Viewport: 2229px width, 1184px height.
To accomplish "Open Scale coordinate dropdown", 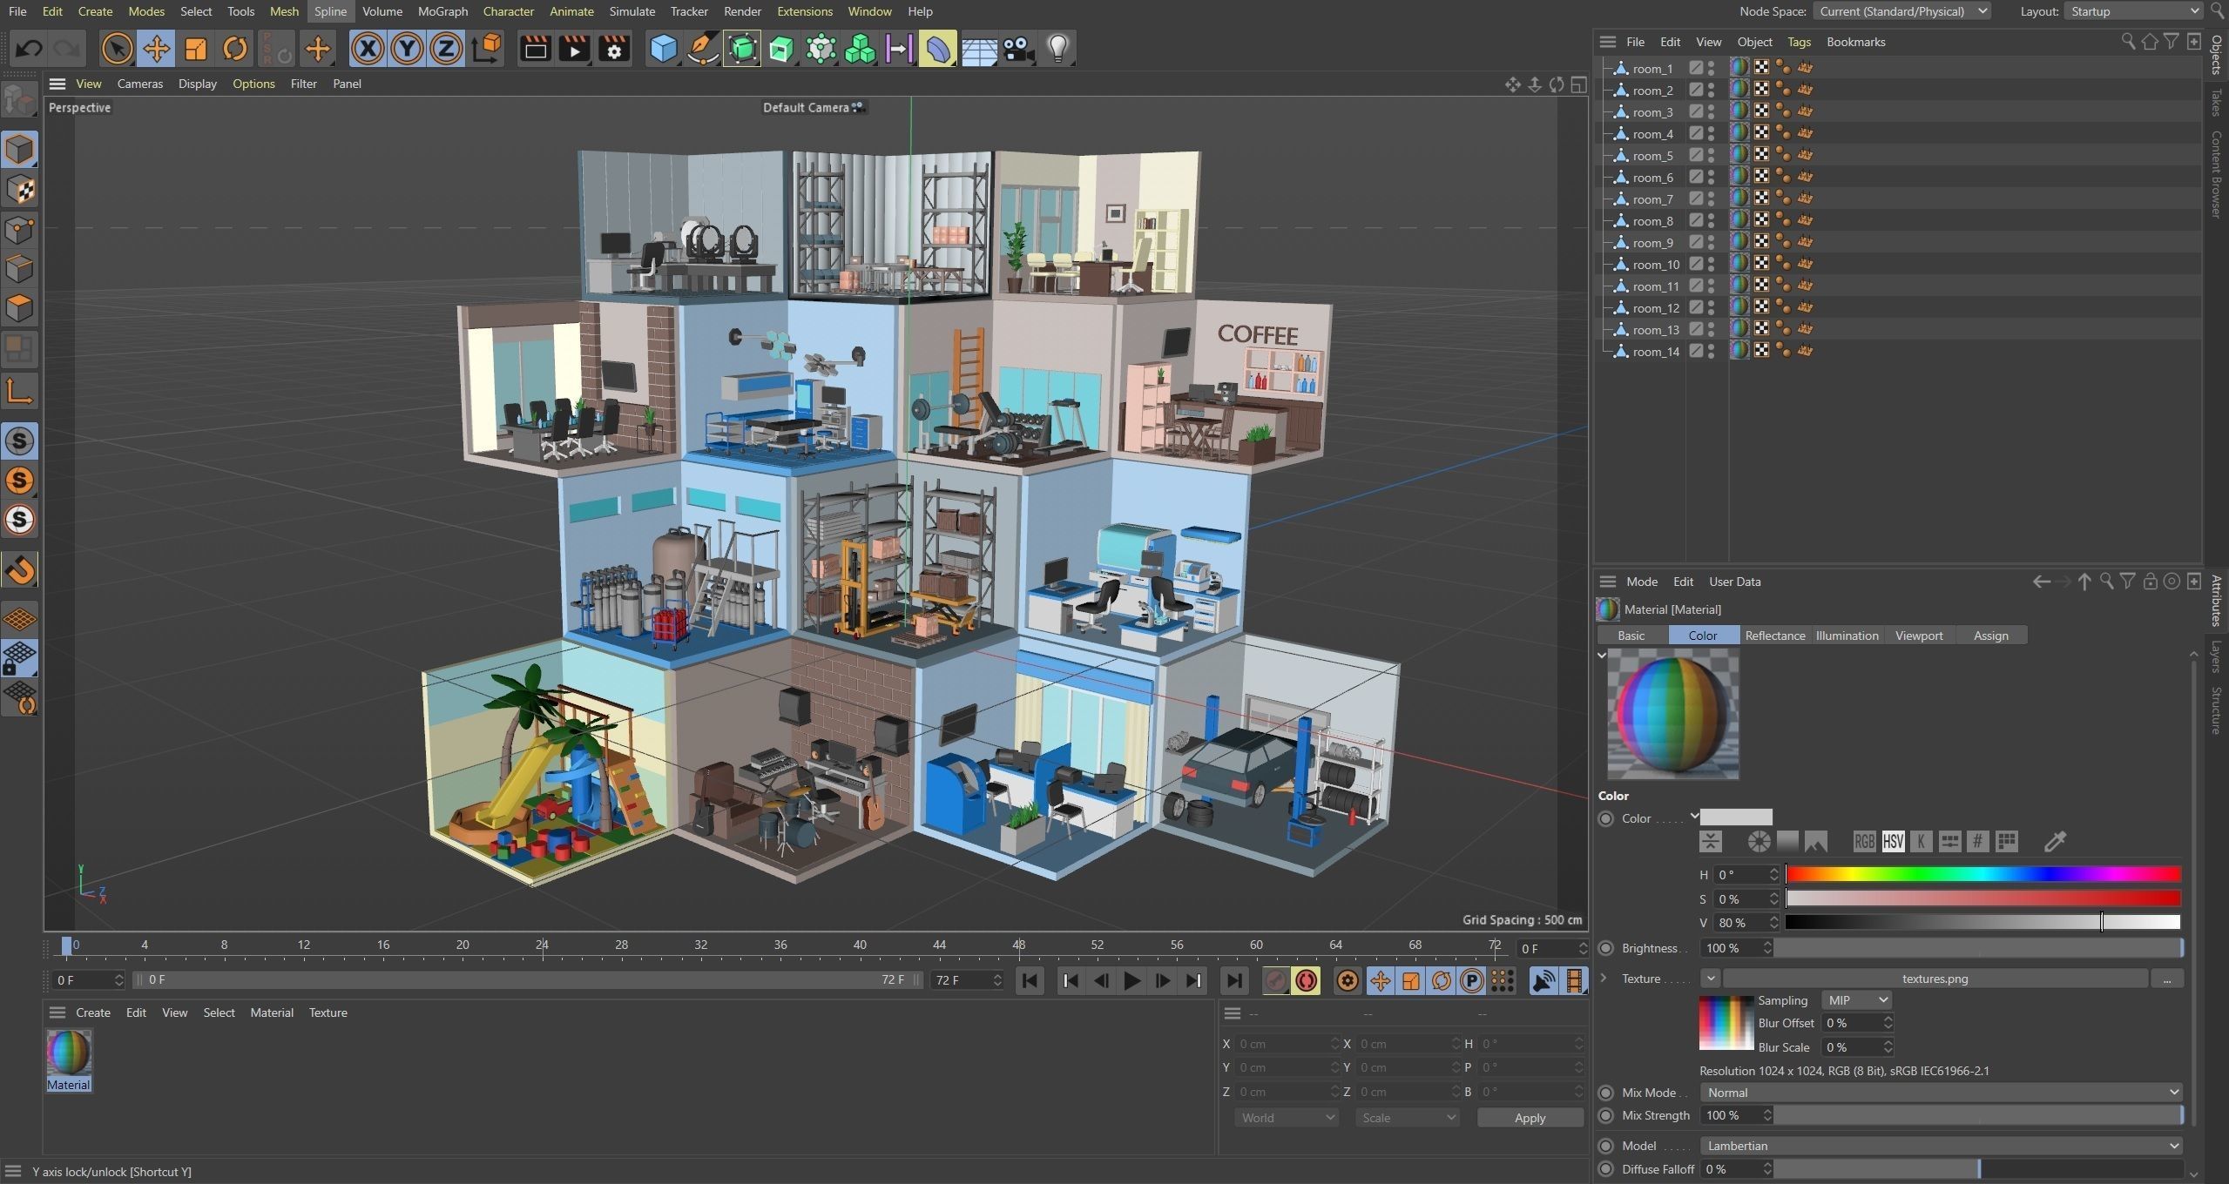I will pos(1407,1118).
